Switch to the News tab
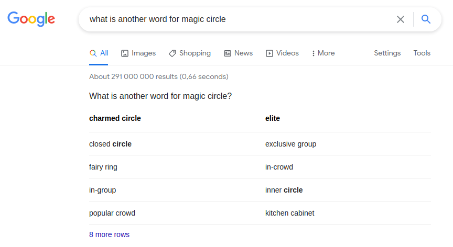 click(239, 53)
